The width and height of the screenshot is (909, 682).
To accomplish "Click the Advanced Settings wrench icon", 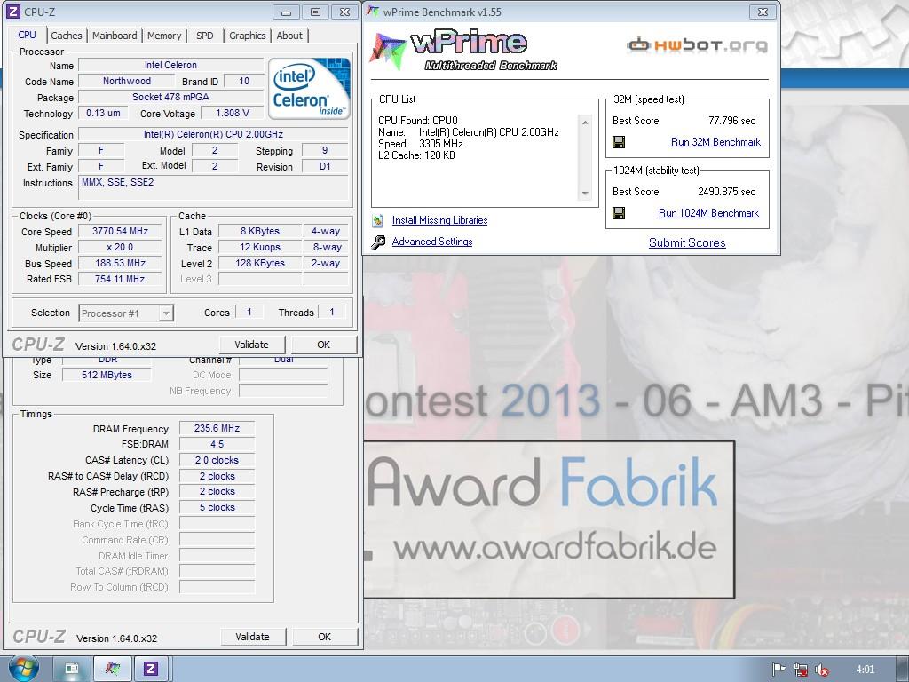I will pos(378,242).
